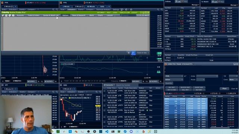Click Manage in Indices panel

coord(195,5)
